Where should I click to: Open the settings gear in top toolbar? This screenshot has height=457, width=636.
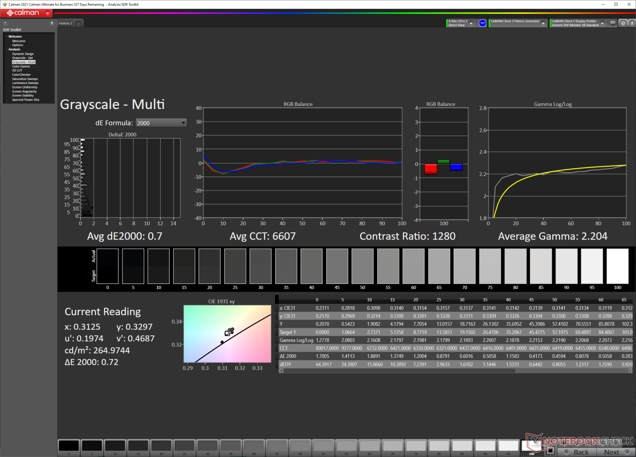[623, 23]
